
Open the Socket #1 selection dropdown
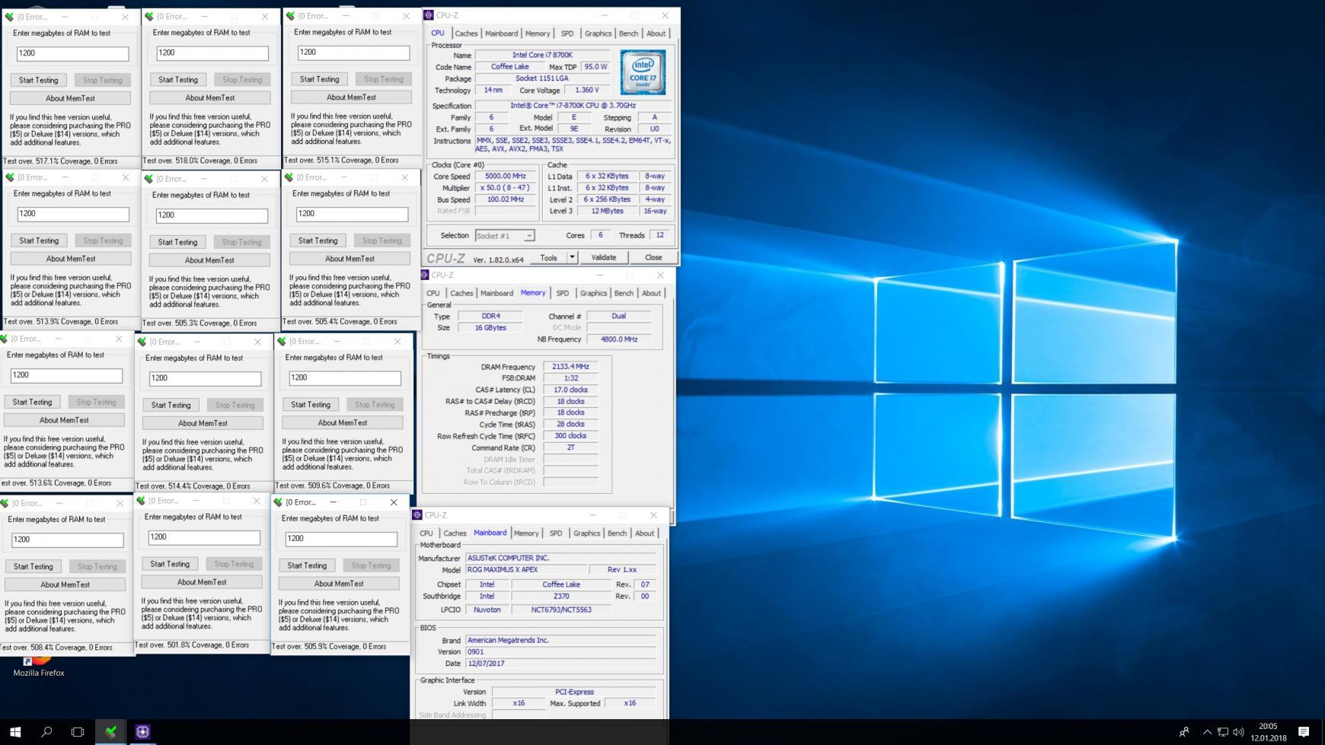click(505, 236)
